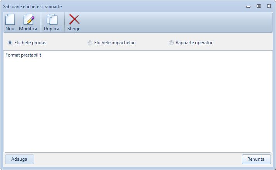This screenshot has width=276, height=170.
Task: Hit the red X Sterge icon
Action: click(74, 19)
